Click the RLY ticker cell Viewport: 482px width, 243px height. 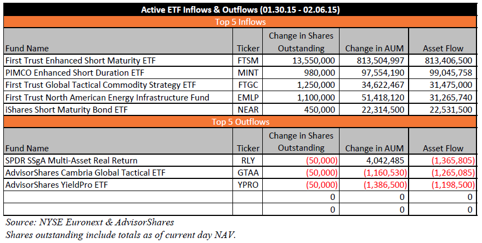[x=248, y=160]
